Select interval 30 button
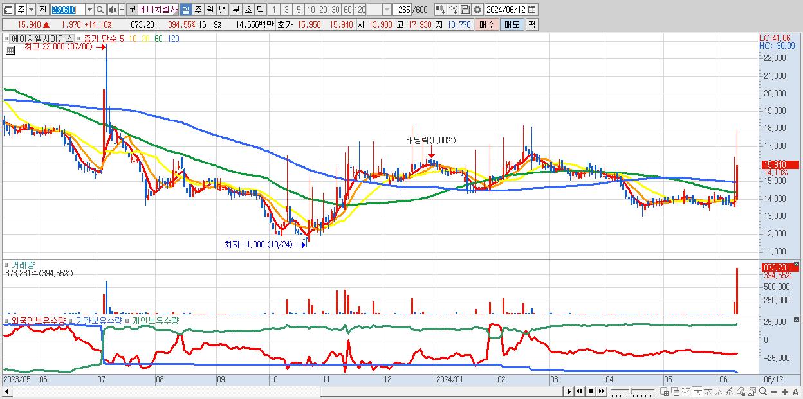 pyautogui.click(x=335, y=10)
